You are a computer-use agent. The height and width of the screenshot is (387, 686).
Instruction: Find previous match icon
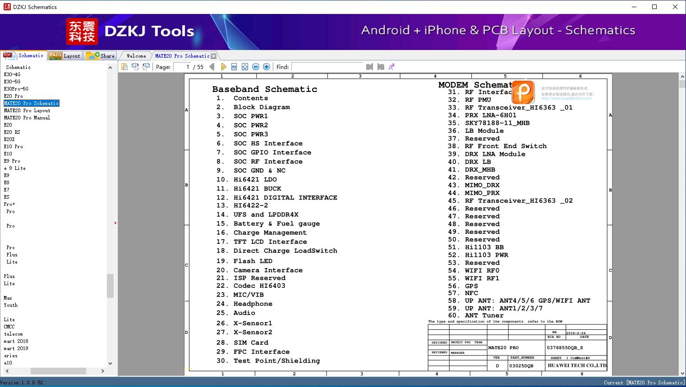click(370, 67)
